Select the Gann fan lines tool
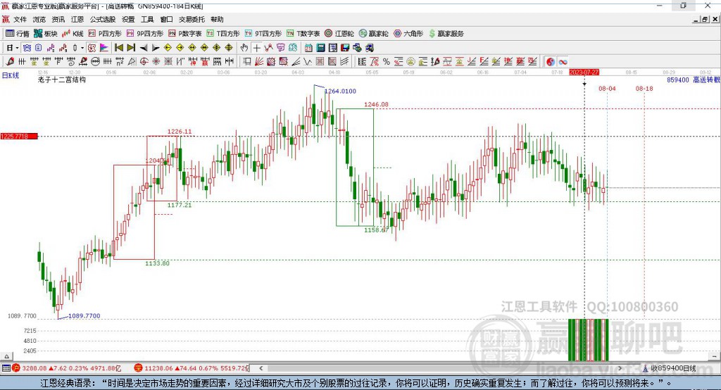The width and height of the screenshot is (721, 390). (259, 61)
